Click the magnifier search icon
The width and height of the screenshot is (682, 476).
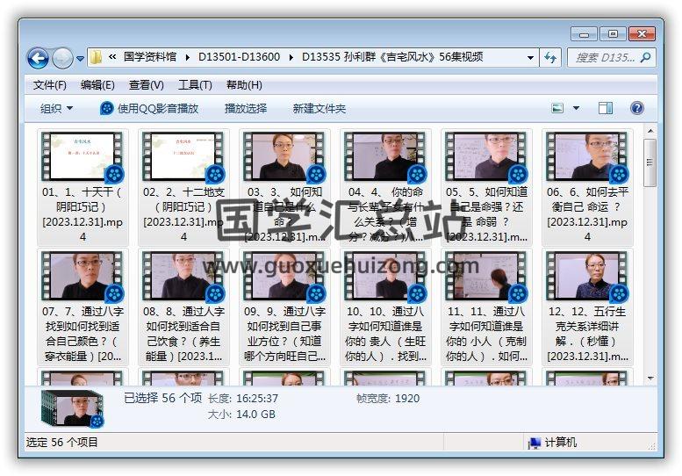click(646, 57)
